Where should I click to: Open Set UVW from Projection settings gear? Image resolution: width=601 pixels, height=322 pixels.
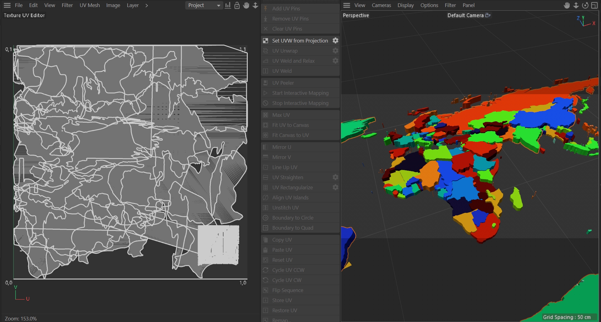coord(336,40)
